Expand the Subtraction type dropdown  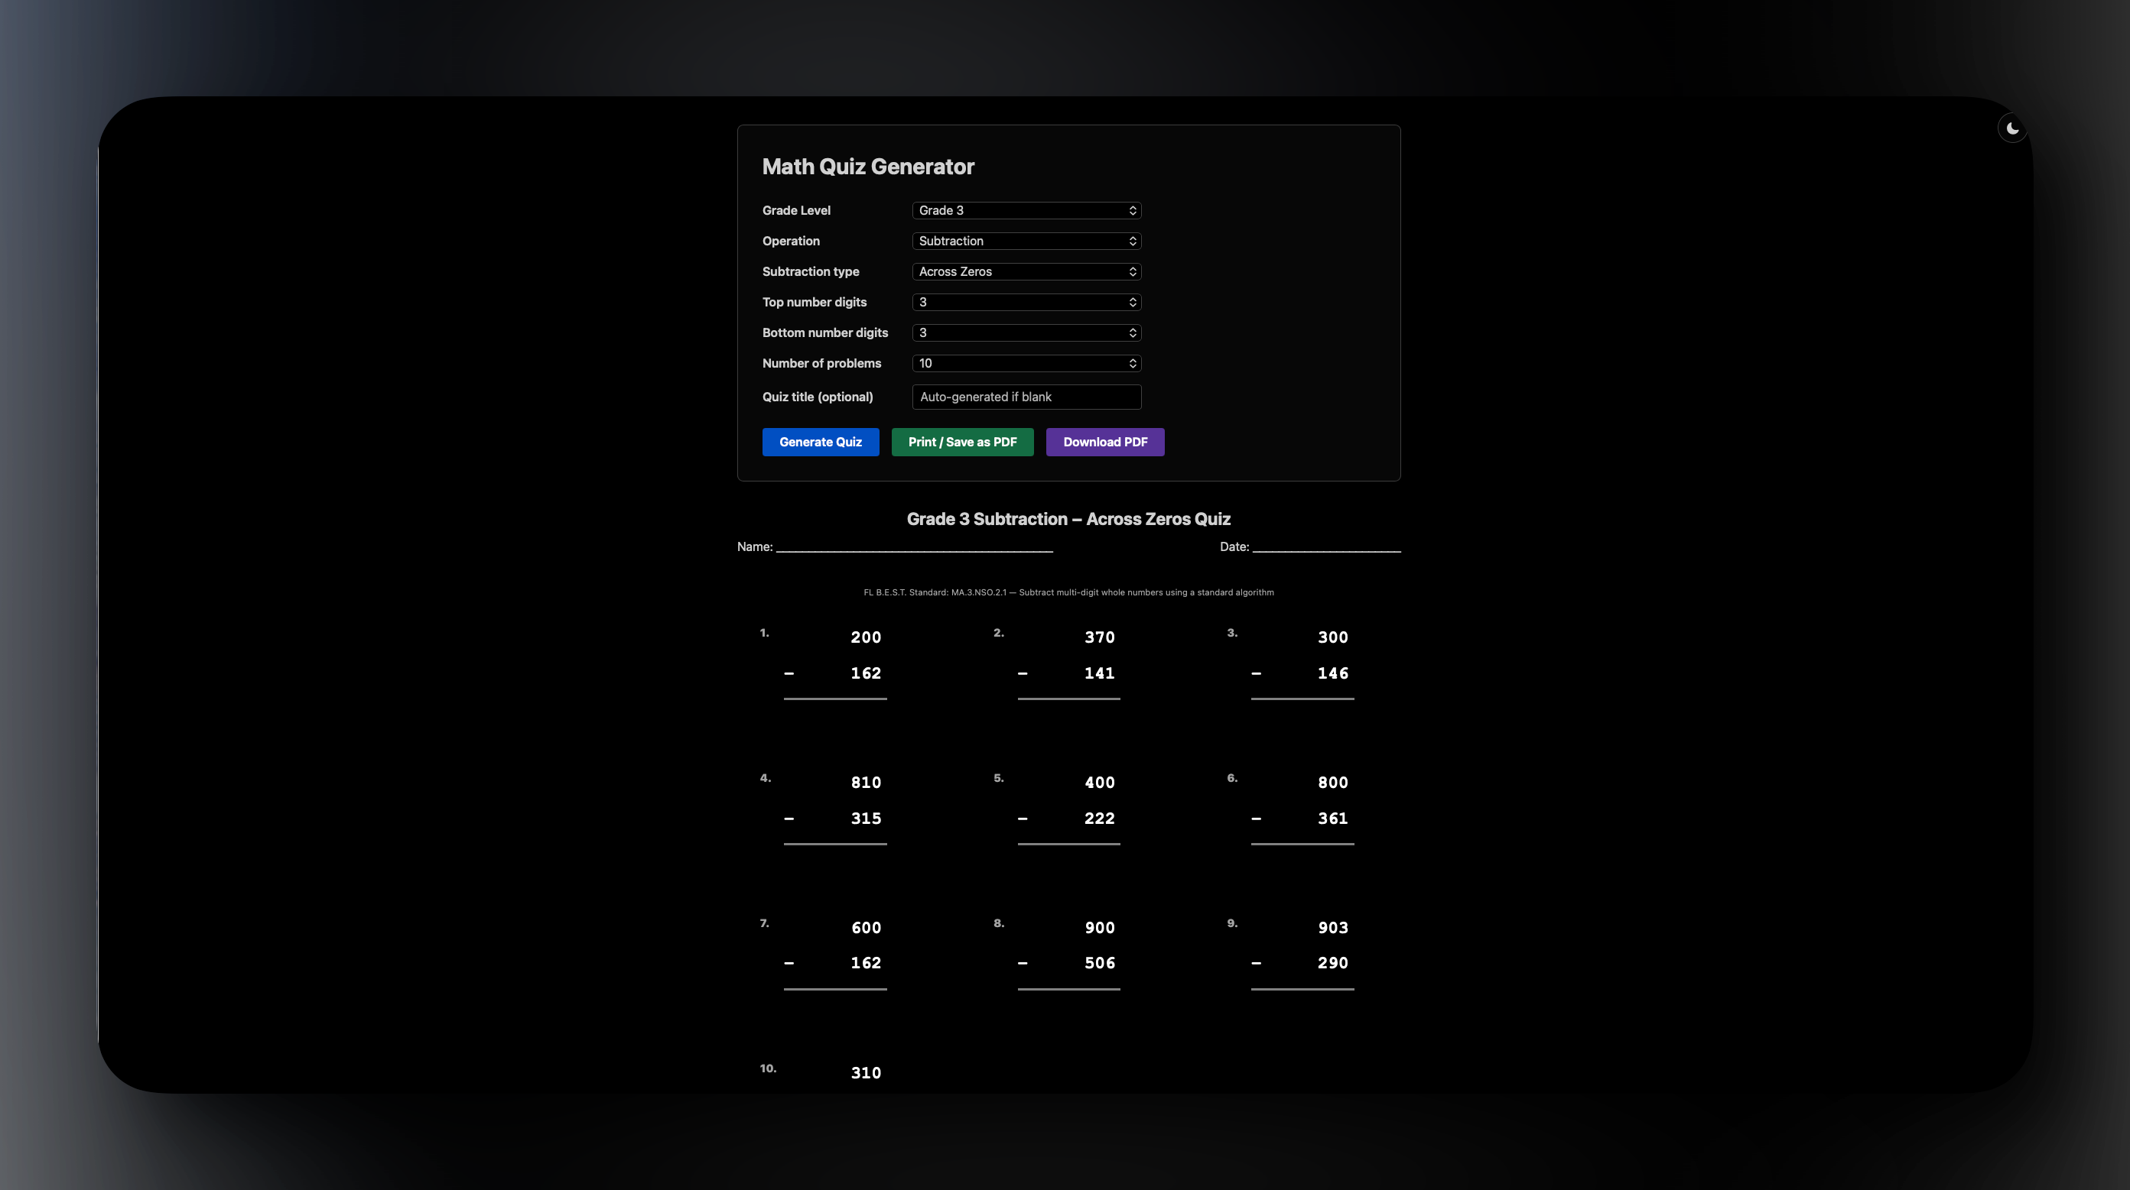point(1026,272)
